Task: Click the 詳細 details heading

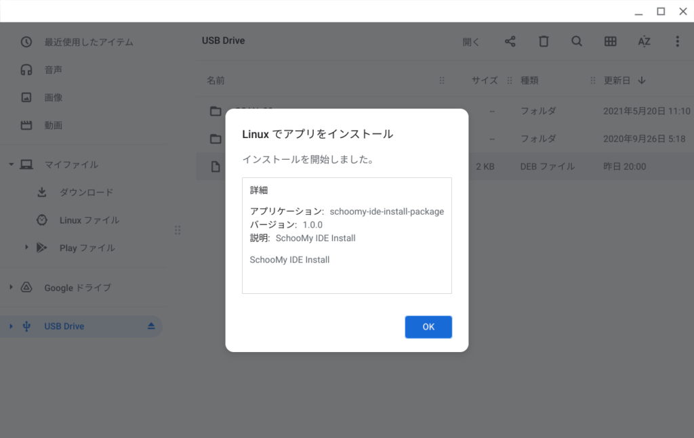Action: [x=259, y=190]
